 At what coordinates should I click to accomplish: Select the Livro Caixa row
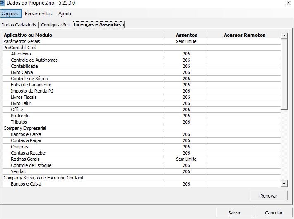point(142,72)
